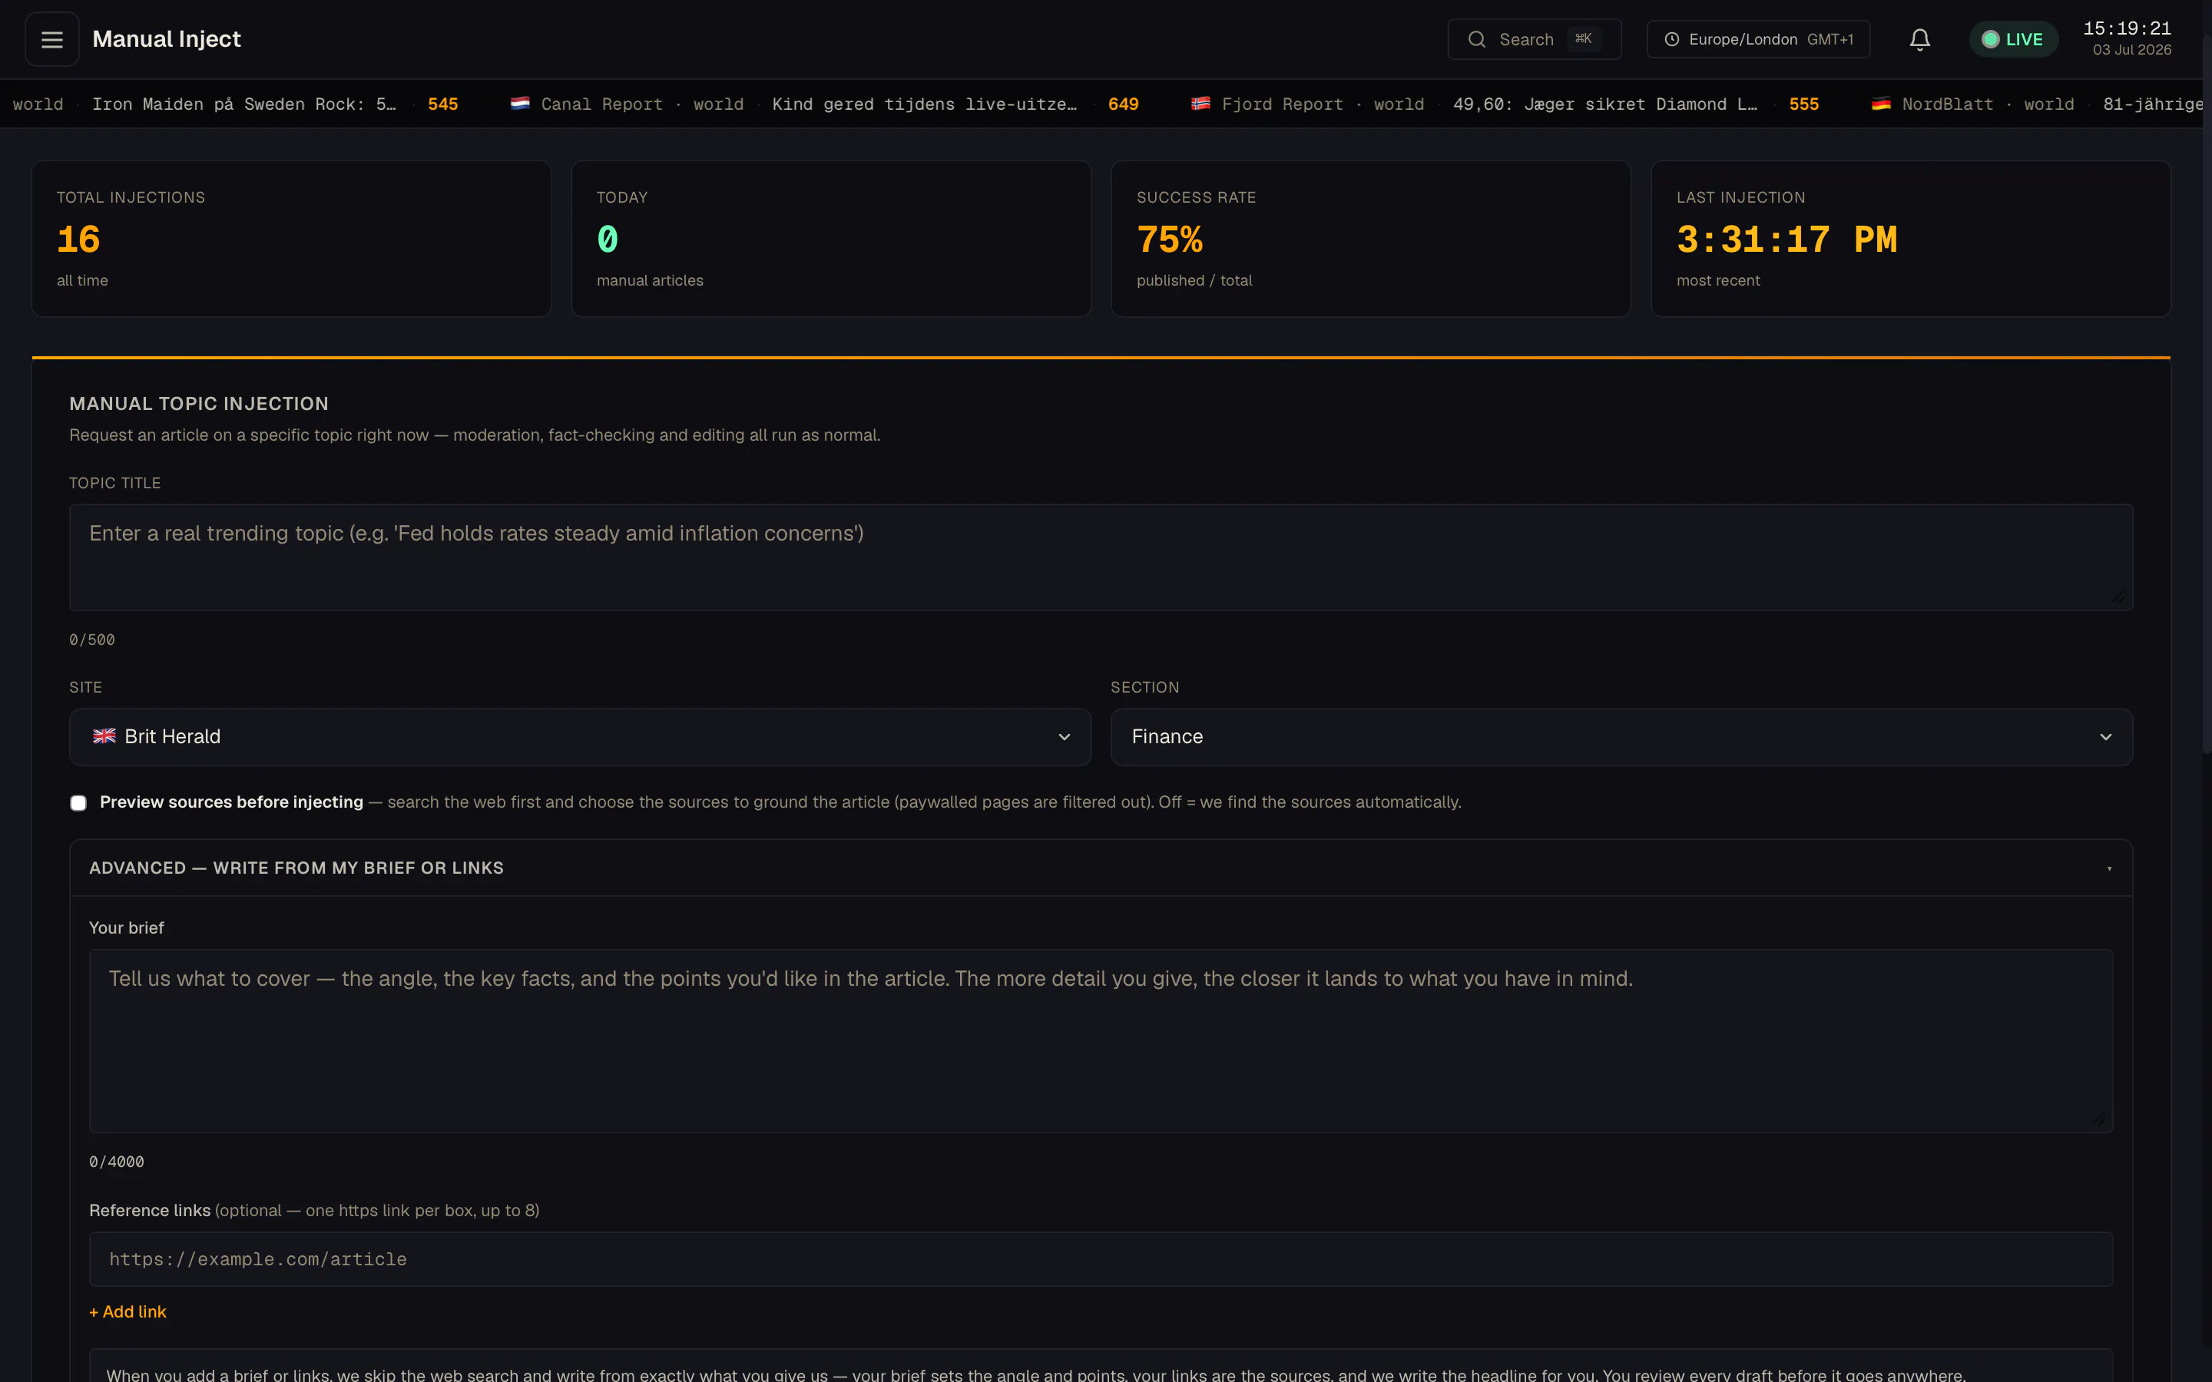Focus the Your brief text area
This screenshot has height=1382, width=2212.
pos(1101,1041)
